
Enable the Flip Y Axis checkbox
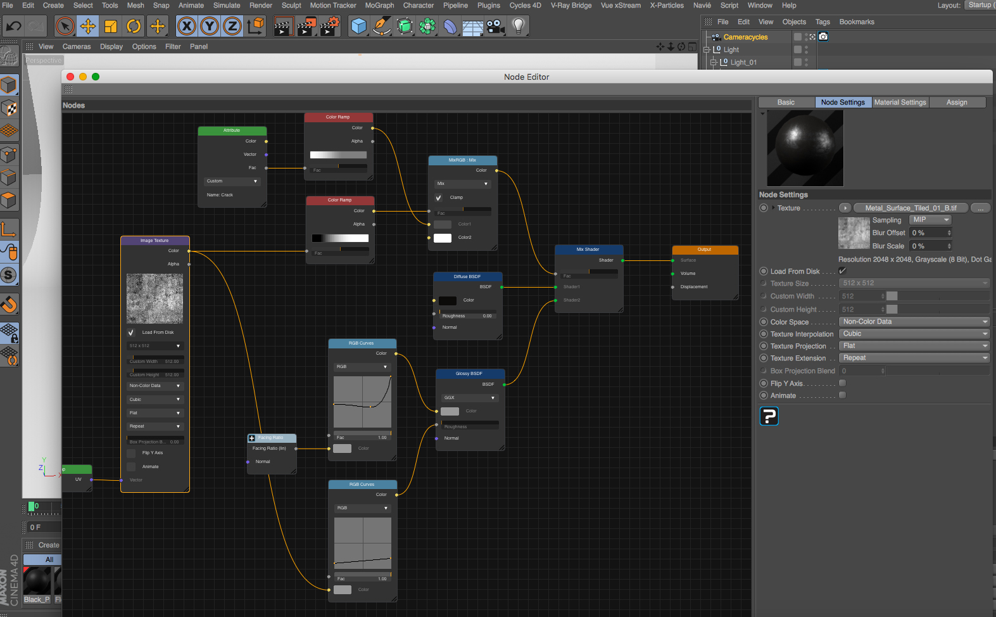tap(843, 383)
